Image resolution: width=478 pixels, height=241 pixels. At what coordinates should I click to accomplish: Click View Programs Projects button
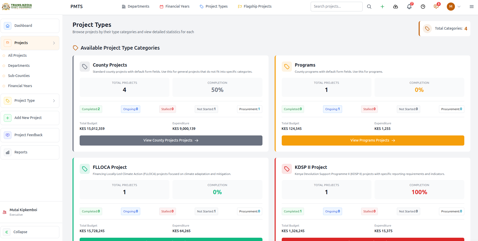tap(373, 140)
